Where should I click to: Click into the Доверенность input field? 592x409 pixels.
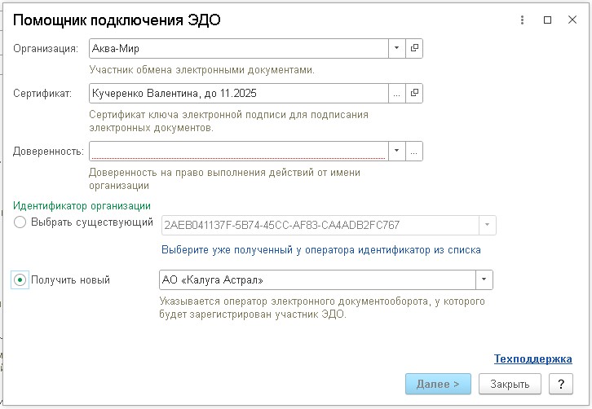(x=239, y=152)
